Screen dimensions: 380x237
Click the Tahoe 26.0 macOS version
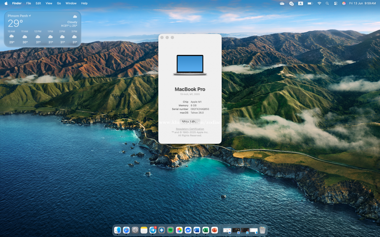pos(197,113)
